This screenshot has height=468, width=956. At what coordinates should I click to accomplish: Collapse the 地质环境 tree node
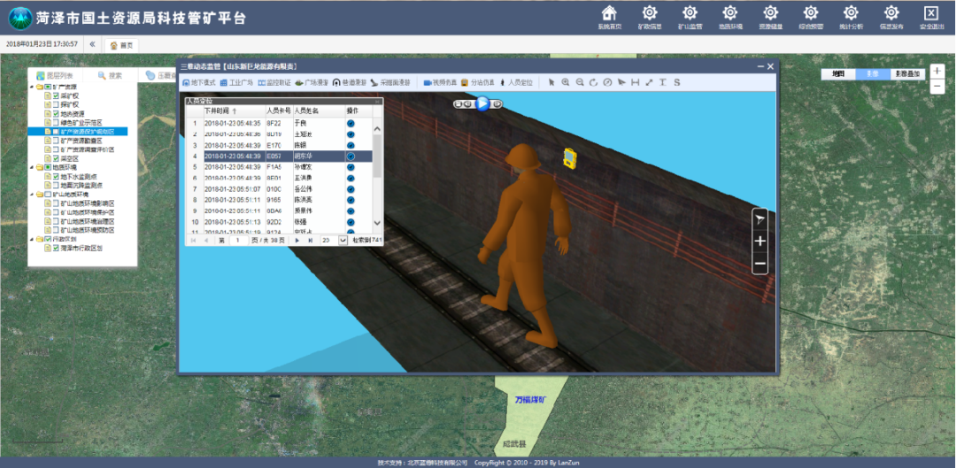pos(32,167)
